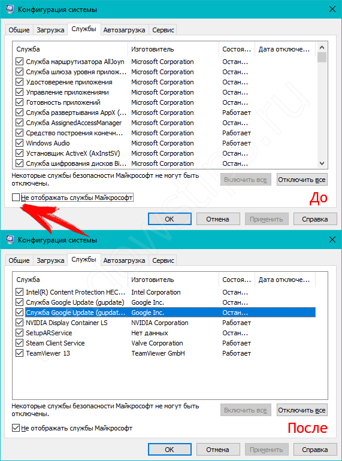Enable unchecked 'Не отображать службы Майкрософт' checkbox
The width and height of the screenshot is (342, 461).
[16, 198]
